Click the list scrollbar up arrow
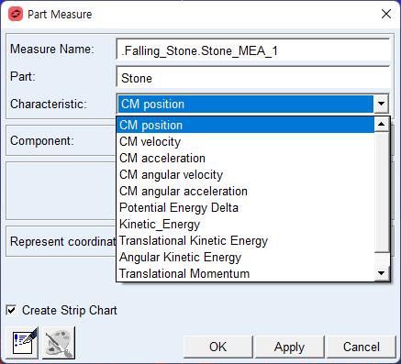 pos(381,124)
